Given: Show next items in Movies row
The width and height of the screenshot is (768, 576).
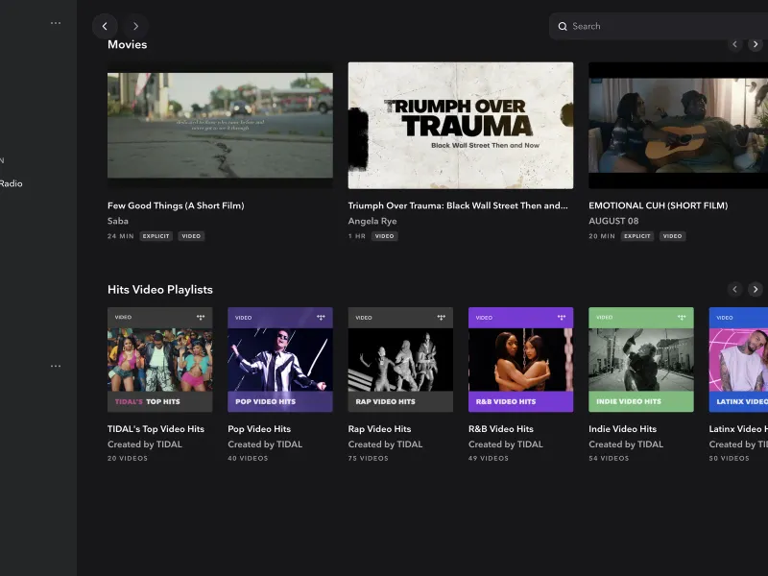Looking at the screenshot, I should 756,44.
